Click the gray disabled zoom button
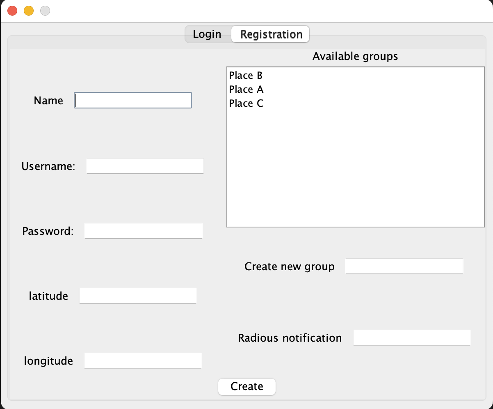The image size is (493, 409). (45, 11)
